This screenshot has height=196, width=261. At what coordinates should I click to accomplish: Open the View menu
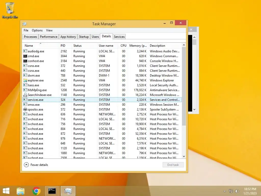click(49, 30)
